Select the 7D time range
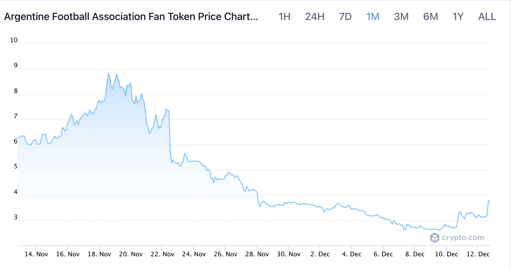This screenshot has width=511, height=270. pos(345,16)
